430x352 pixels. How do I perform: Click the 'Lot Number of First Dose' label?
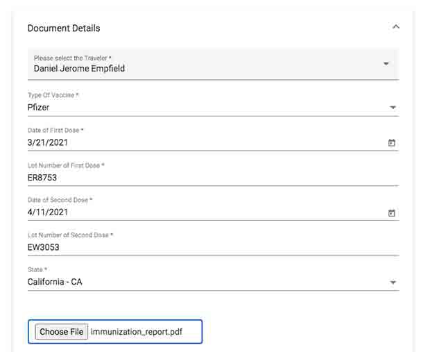click(66, 165)
